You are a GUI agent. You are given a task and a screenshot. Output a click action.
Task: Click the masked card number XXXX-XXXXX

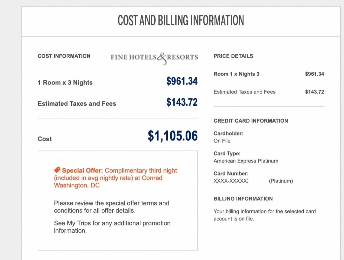231,181
